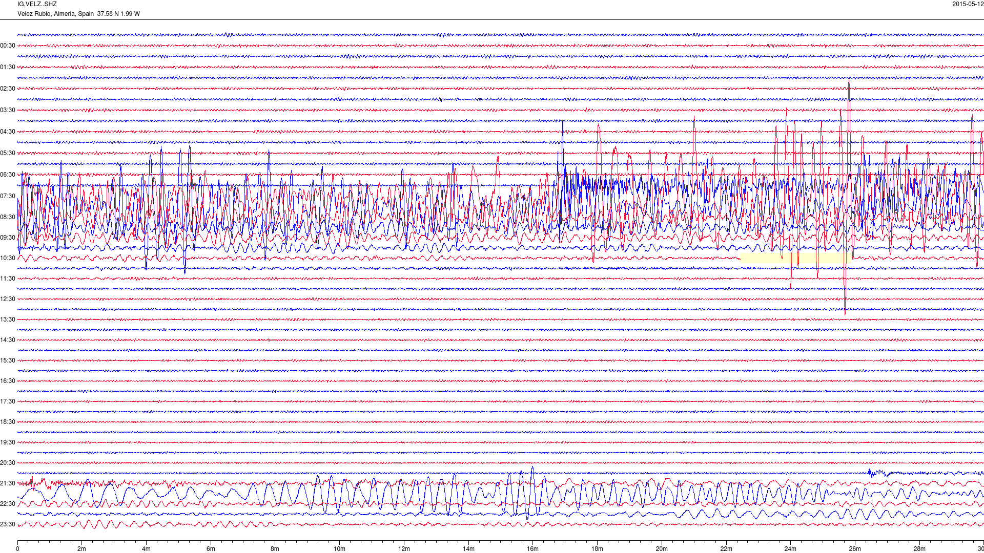The width and height of the screenshot is (984, 553).
Task: Click the 2m axis tick label
Action: [82, 549]
